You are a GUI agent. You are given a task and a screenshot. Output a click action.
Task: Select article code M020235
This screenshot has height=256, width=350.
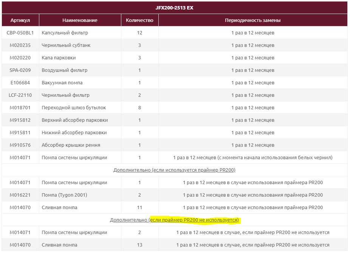(x=20, y=45)
